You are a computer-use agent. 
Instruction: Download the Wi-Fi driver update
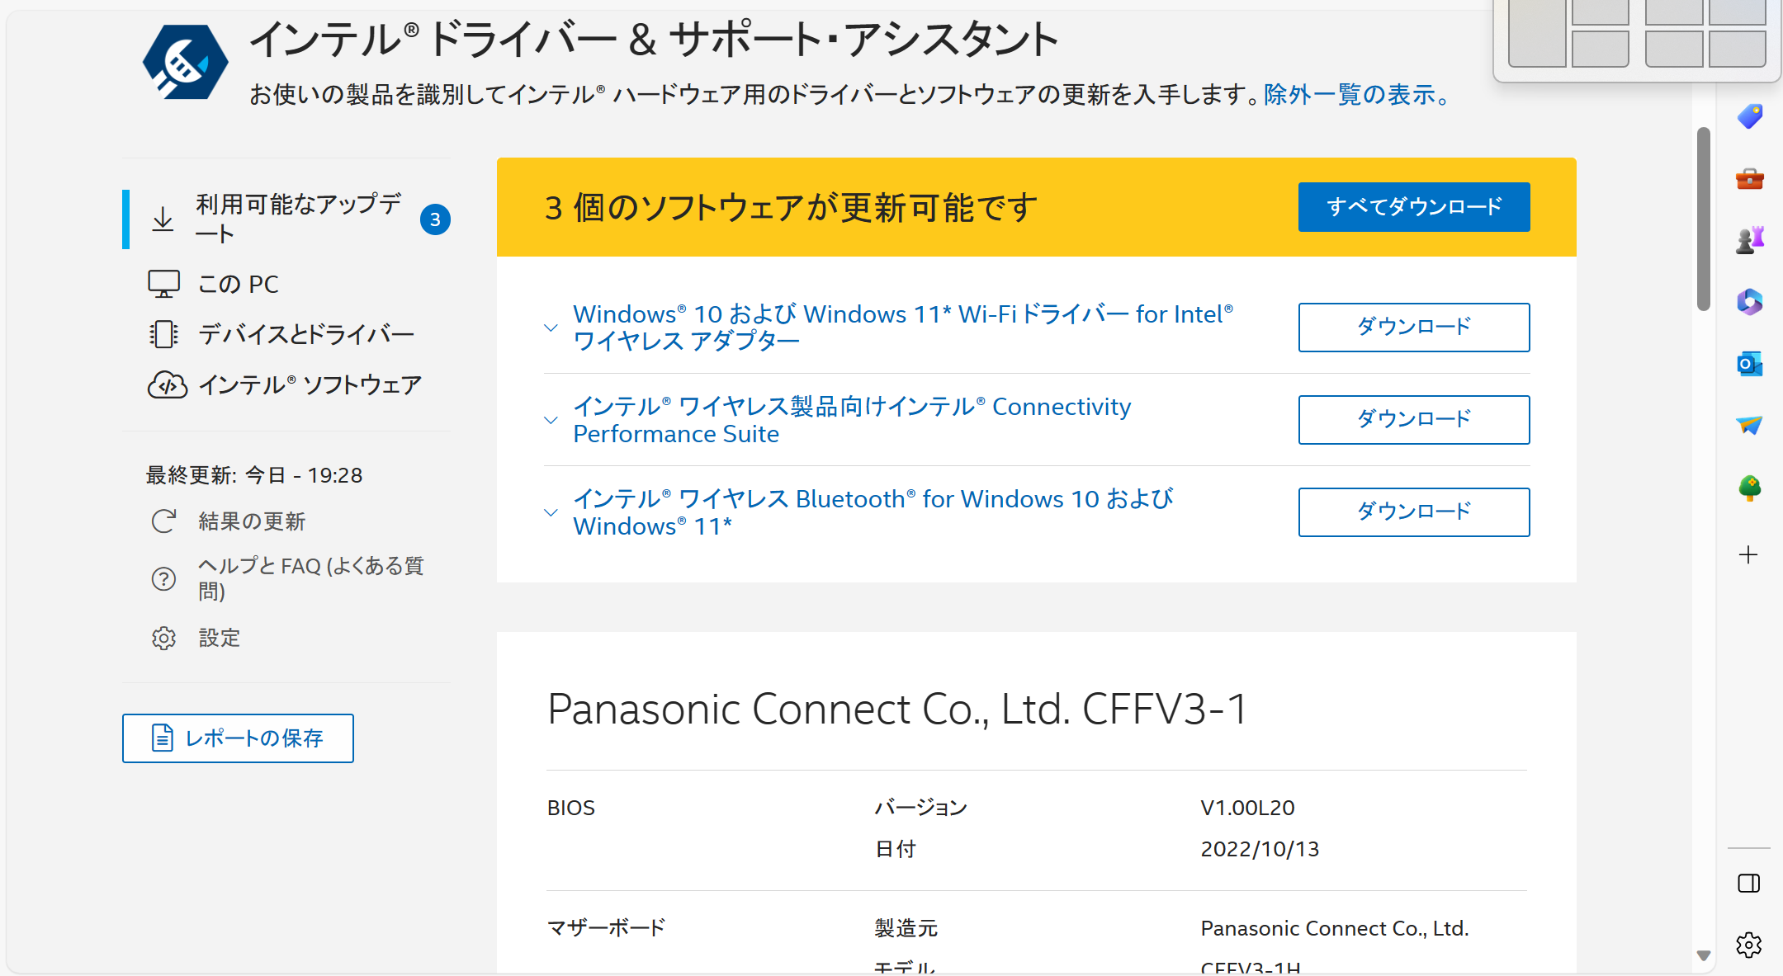(1414, 328)
